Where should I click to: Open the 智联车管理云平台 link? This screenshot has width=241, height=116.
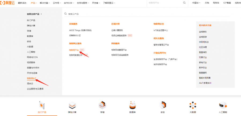click(x=161, y=45)
